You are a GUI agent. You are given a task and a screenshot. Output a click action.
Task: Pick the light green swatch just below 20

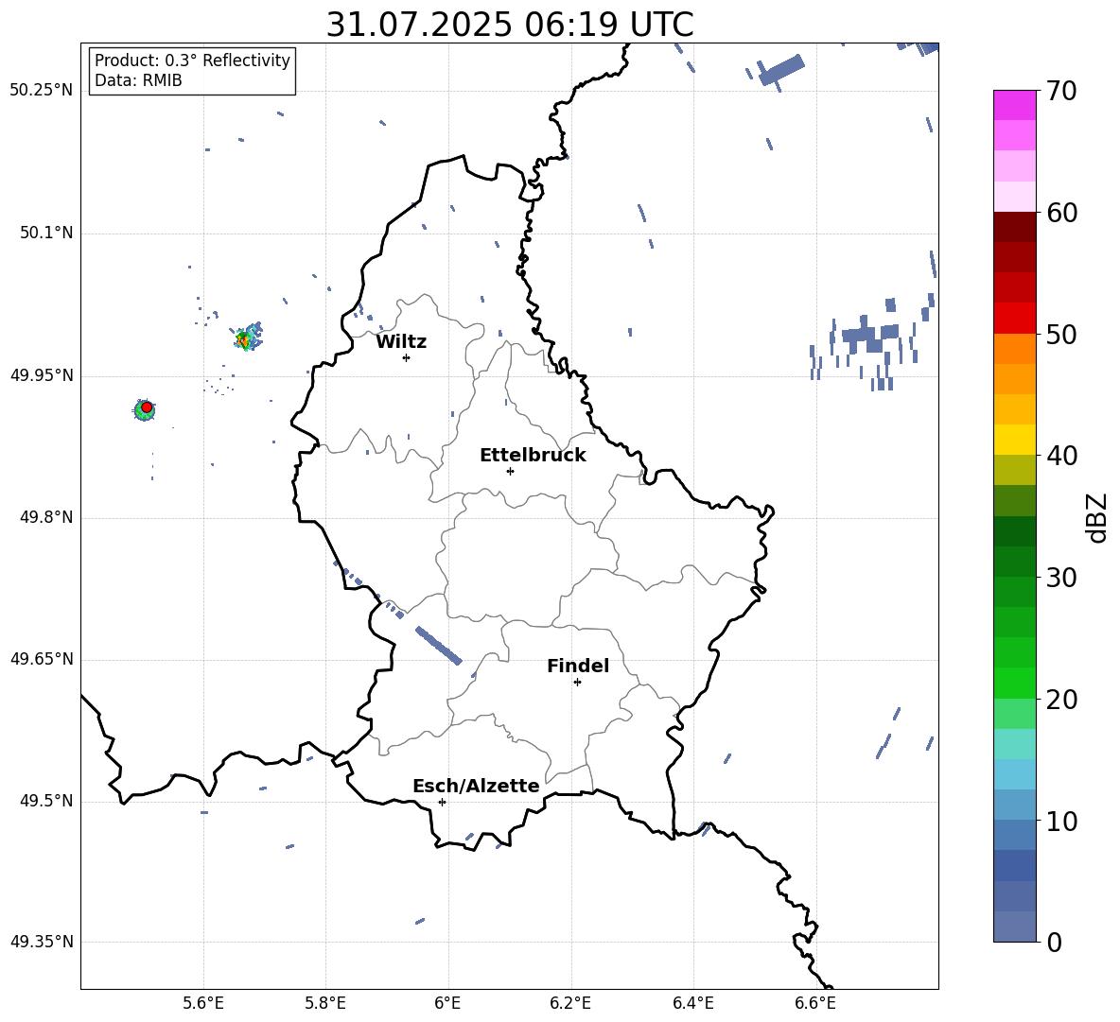click(1014, 714)
